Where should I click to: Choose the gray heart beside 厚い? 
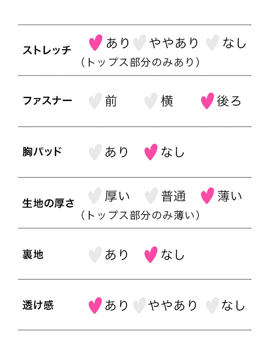pyautogui.click(x=95, y=196)
